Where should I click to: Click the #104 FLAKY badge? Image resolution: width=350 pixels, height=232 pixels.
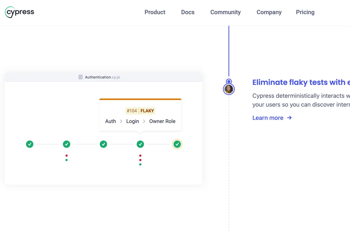[x=140, y=111]
